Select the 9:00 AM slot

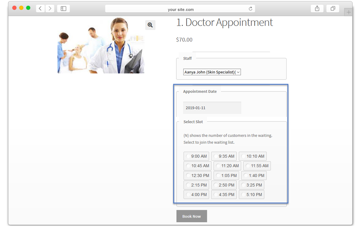click(196, 156)
